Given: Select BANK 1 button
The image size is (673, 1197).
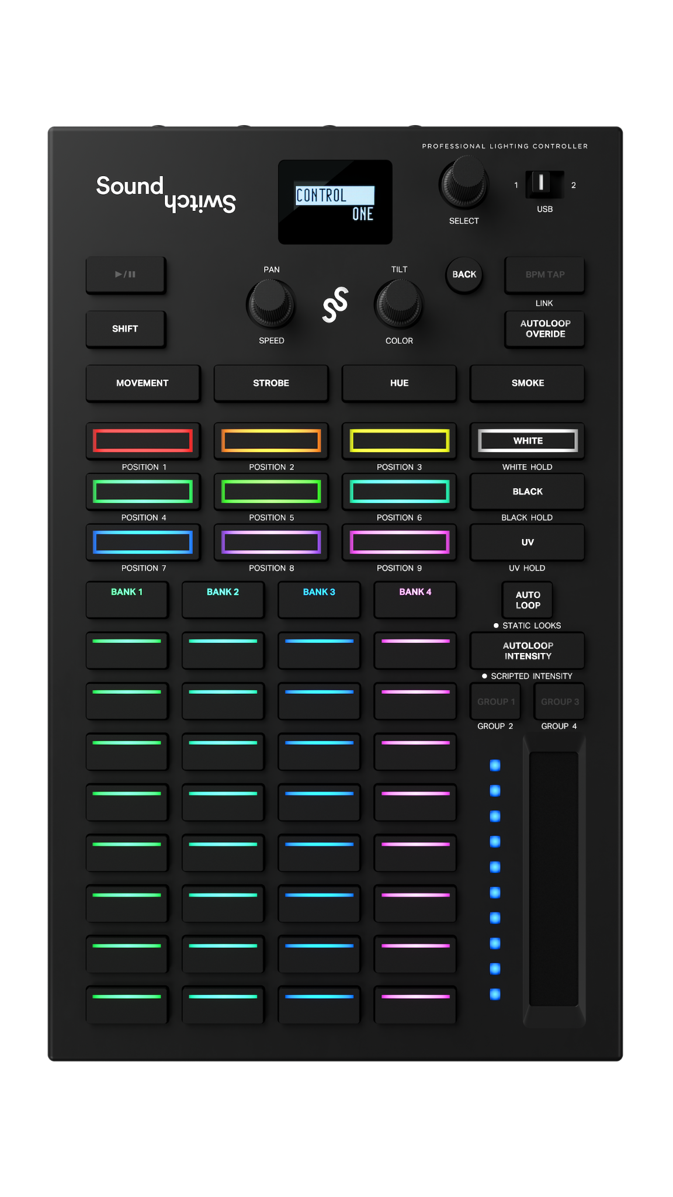Looking at the screenshot, I should tap(127, 599).
